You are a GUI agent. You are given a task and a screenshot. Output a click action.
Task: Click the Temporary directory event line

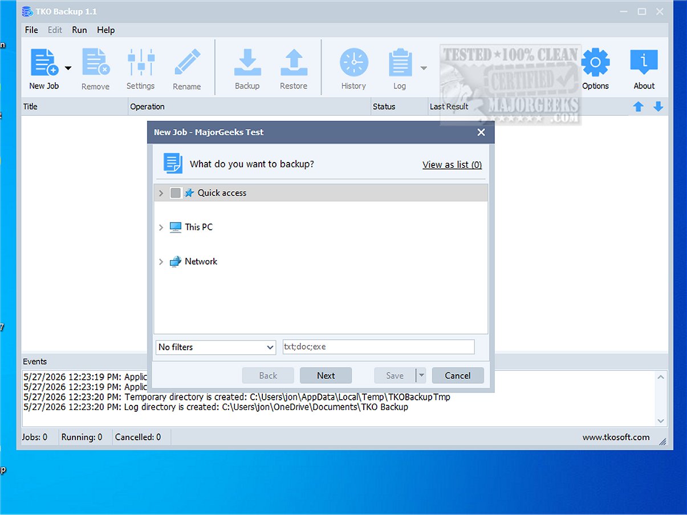pos(237,396)
